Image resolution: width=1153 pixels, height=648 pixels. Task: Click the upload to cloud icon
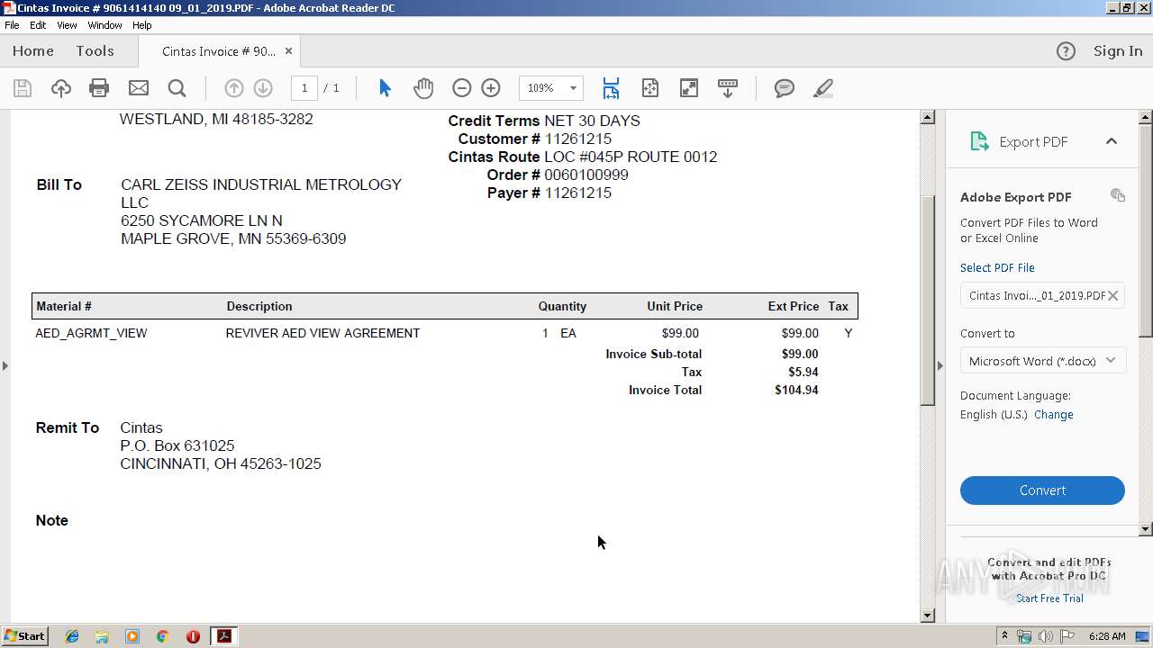click(60, 88)
